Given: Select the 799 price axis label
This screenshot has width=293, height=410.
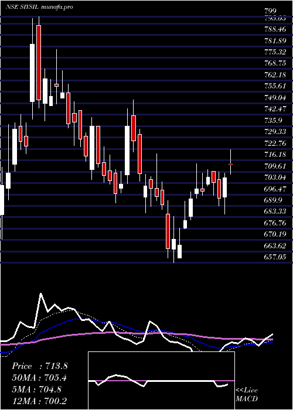Looking at the screenshot, I should (x=270, y=11).
